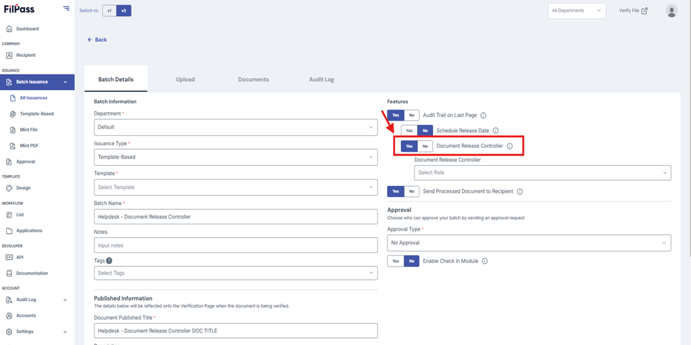Show info for Document Release Controller
Screen dimensions: 691x345
point(510,146)
